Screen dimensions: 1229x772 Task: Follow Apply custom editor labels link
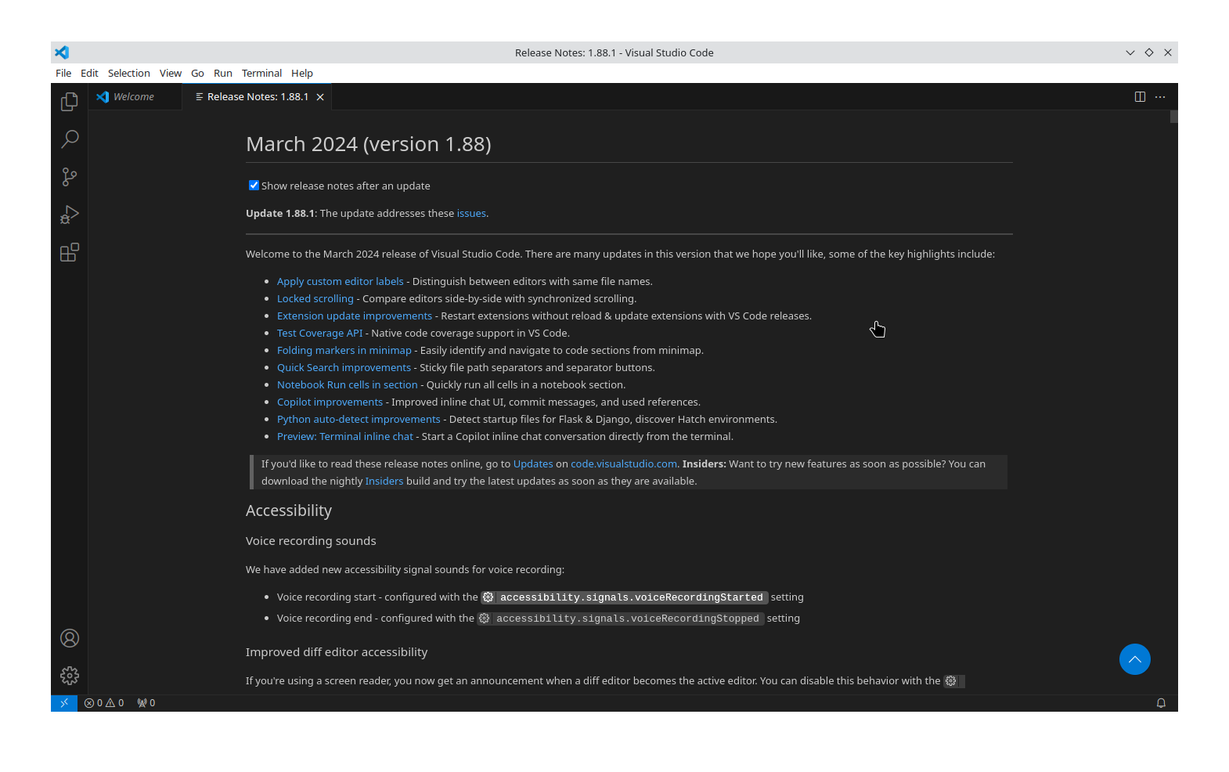click(x=341, y=282)
